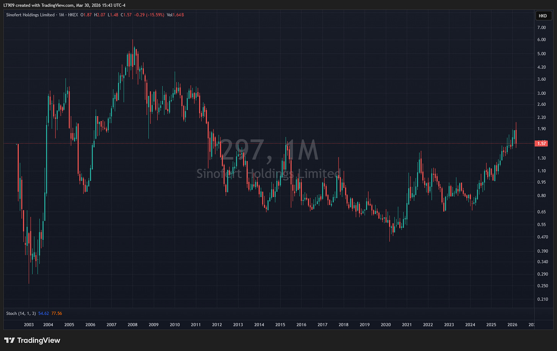557x351 pixels.
Task: Click the 2007 label on the time axis
Action: click(x=111, y=325)
